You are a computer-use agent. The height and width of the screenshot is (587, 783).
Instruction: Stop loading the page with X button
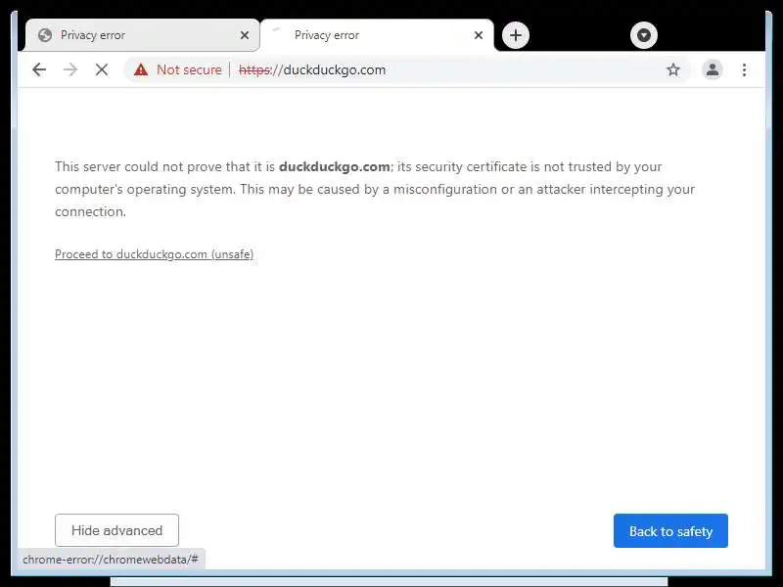[102, 69]
